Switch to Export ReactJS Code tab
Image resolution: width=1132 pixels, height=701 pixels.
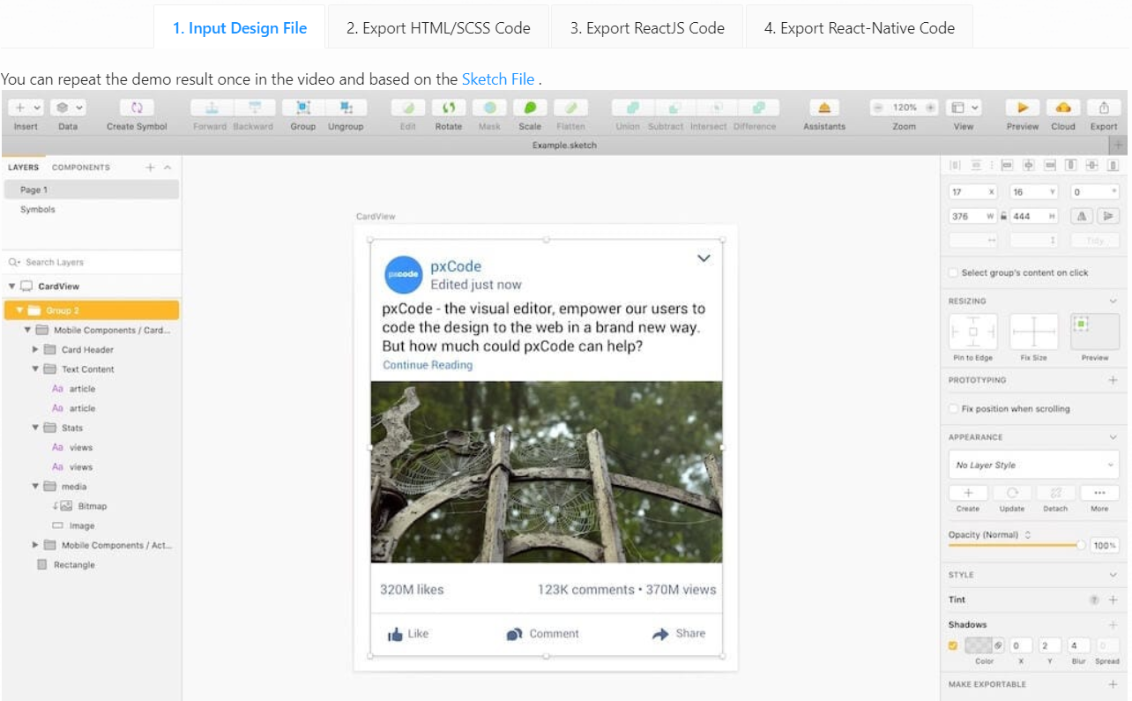click(647, 28)
